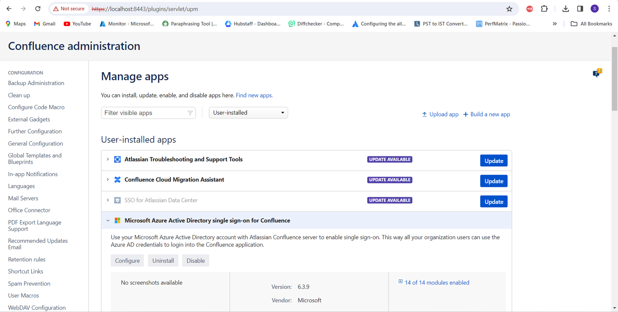
Task: Click the Filter visible apps field
Action: (148, 113)
